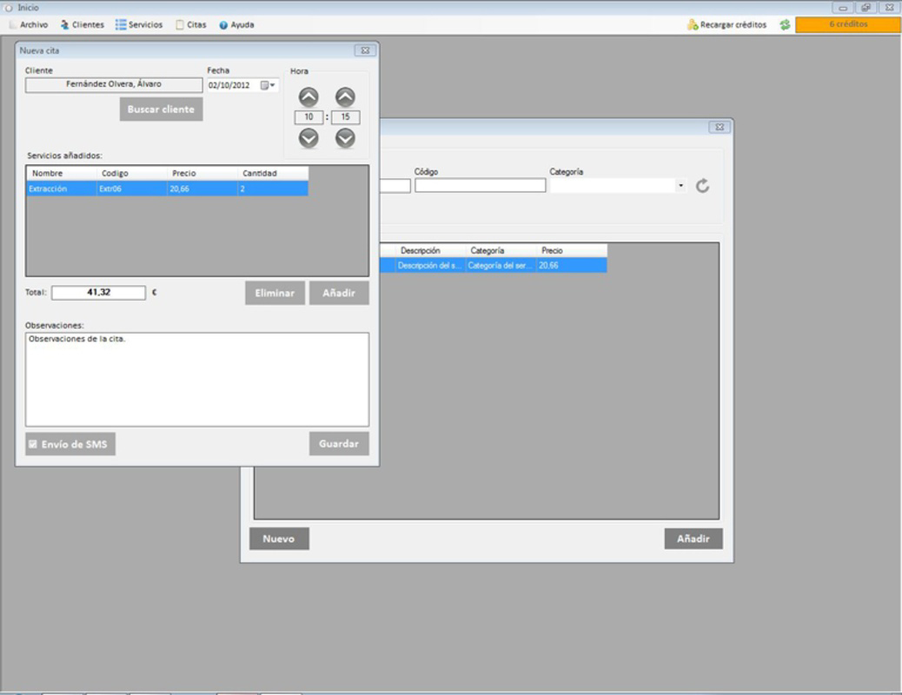Screen dimensions: 902x695
Task: Restore the Inicio main window
Action: click(866, 8)
